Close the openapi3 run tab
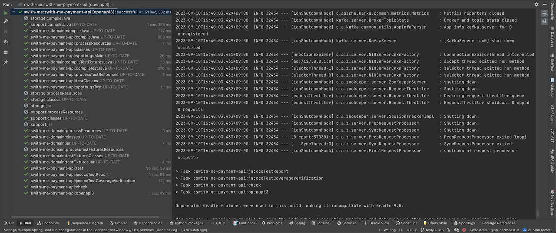The height and width of the screenshot is (233, 556). 113,4
